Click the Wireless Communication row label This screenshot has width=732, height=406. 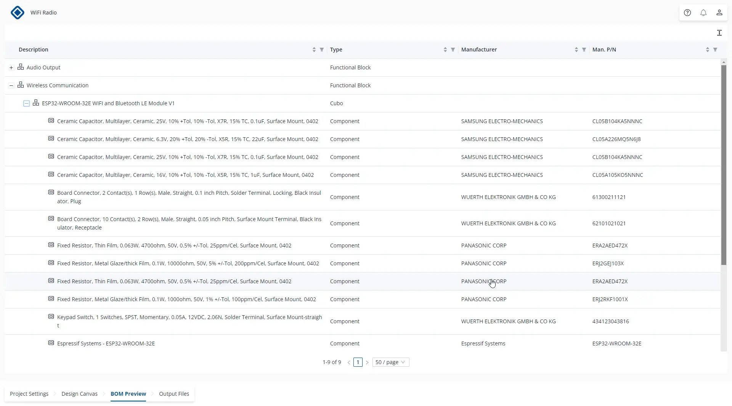(58, 85)
